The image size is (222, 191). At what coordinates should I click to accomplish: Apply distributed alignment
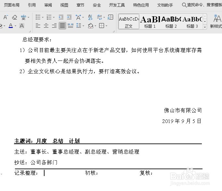pyautogui.click(x=71, y=26)
